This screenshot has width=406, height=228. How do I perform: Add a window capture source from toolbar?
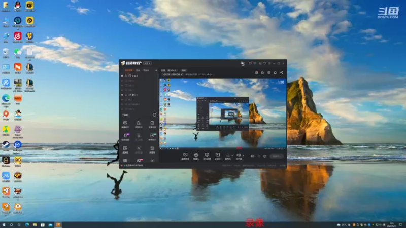[x=207, y=156]
